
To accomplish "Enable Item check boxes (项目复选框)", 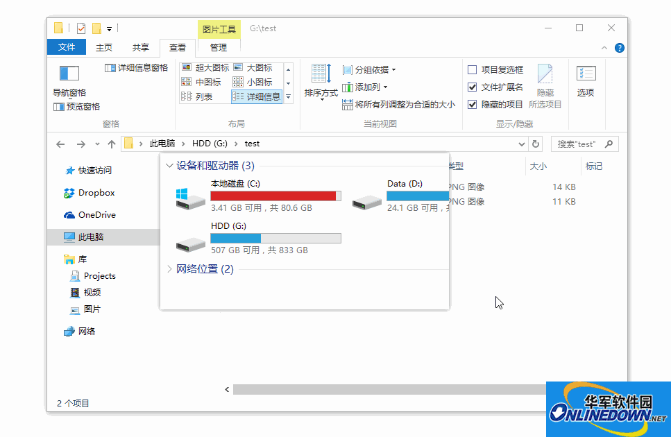I will (x=473, y=69).
